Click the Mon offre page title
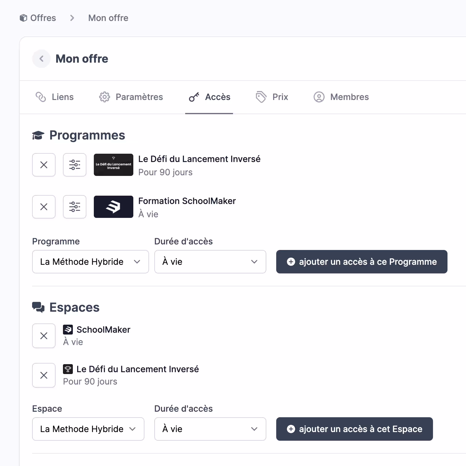Screen dimensions: 466x466 [x=82, y=59]
